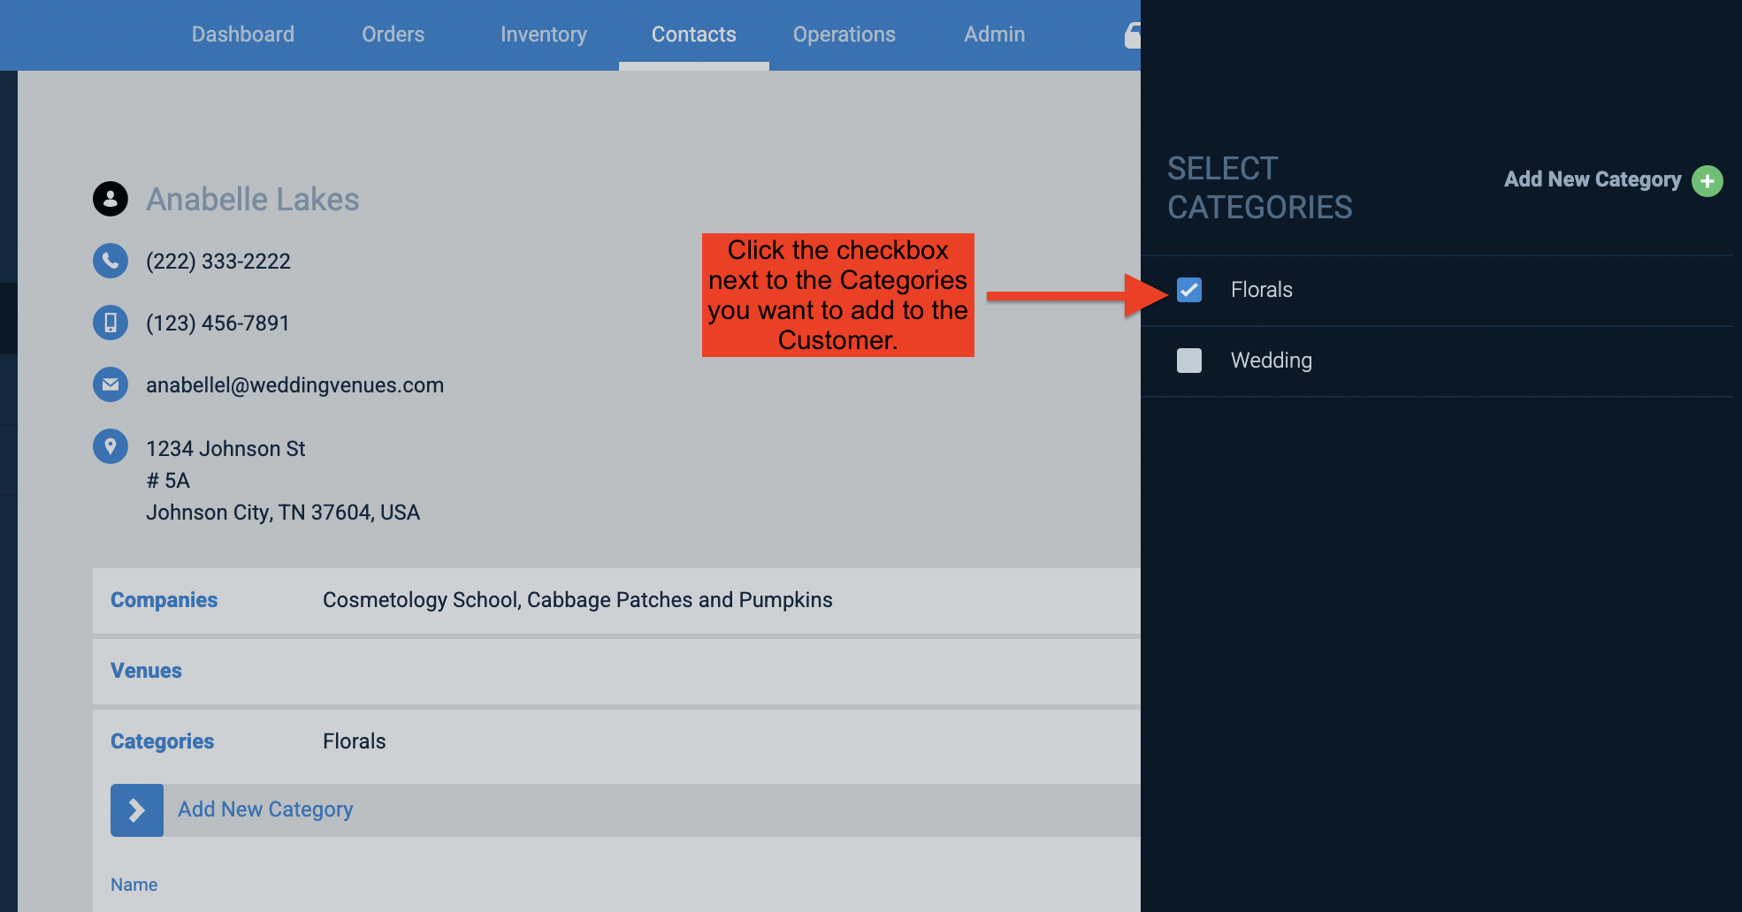Uncheck the Florals category checkbox

(1189, 290)
